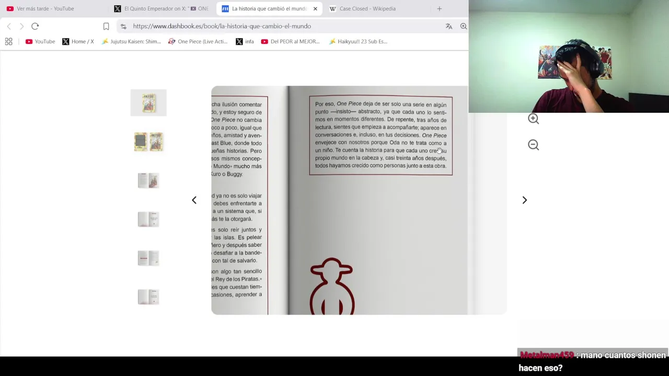The height and width of the screenshot is (376, 669).
Task: Open site settings icon in address bar
Action: pos(123,26)
